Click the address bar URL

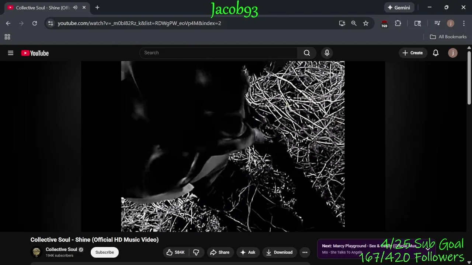tap(139, 23)
